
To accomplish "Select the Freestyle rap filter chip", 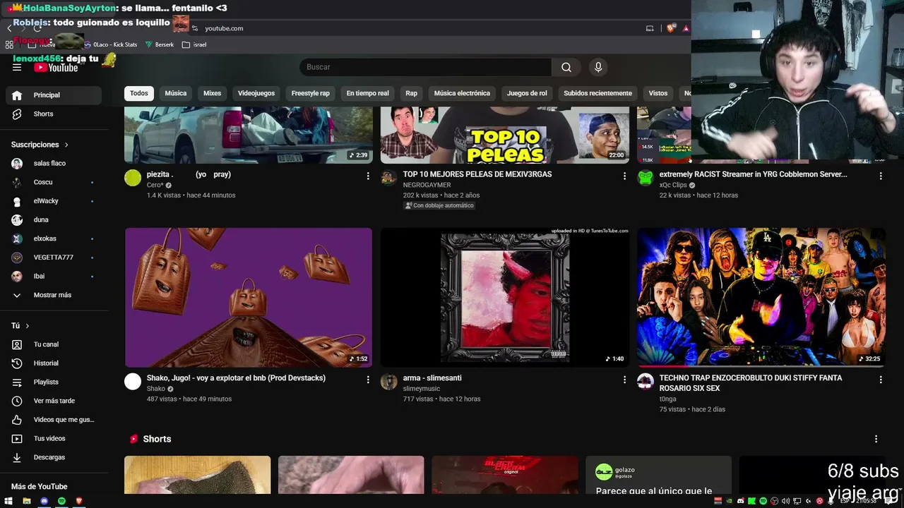I will [311, 93].
